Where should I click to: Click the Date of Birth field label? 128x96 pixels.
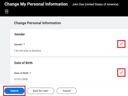[x=21, y=73]
